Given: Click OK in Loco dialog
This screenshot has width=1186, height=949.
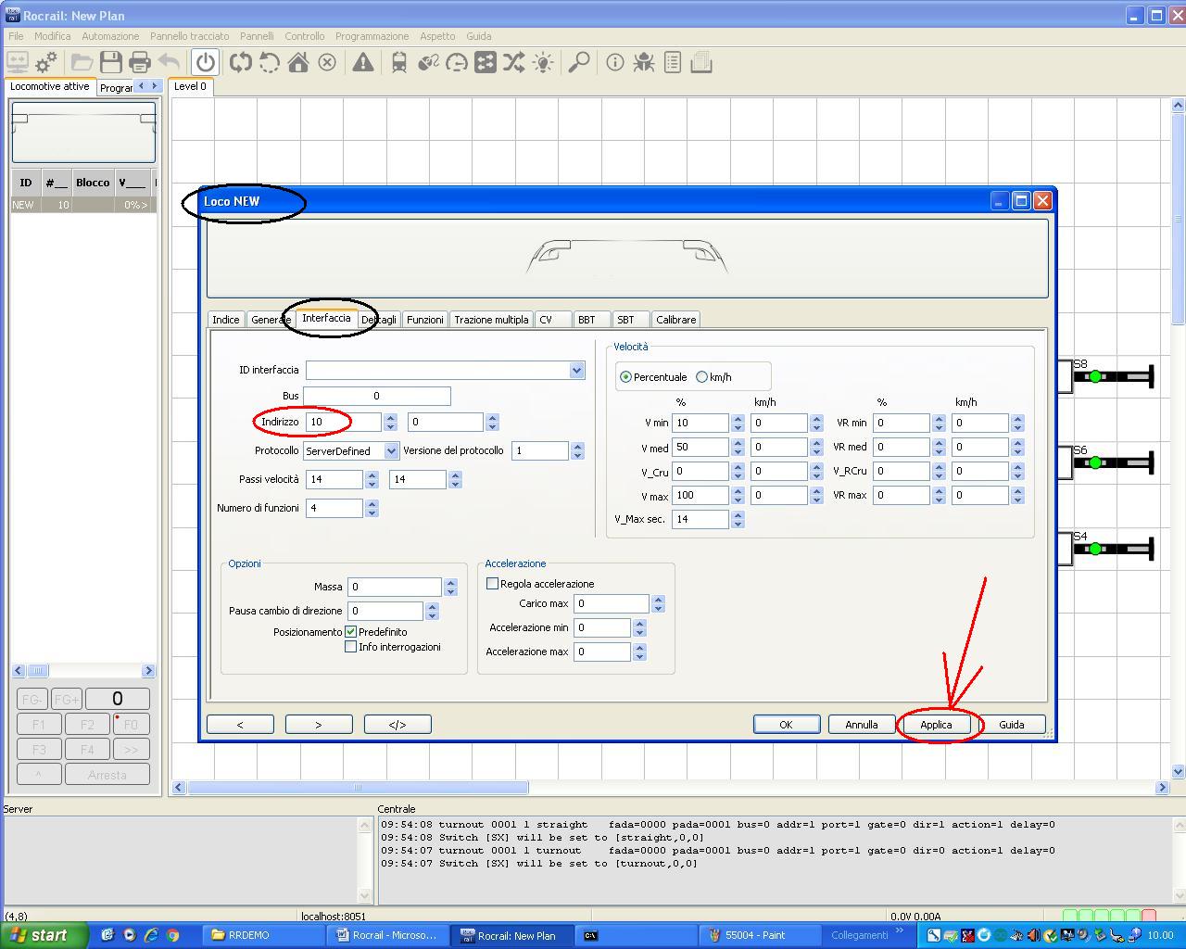Looking at the screenshot, I should click(x=786, y=725).
